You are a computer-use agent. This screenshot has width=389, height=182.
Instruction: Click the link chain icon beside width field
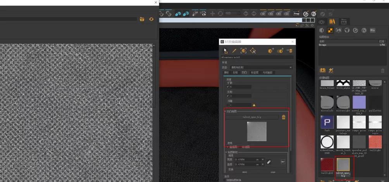269,162
